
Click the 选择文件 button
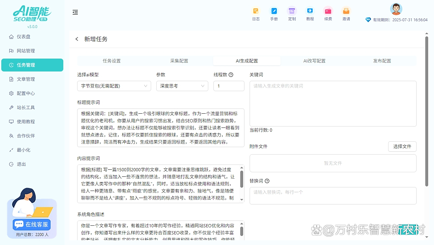402,146
